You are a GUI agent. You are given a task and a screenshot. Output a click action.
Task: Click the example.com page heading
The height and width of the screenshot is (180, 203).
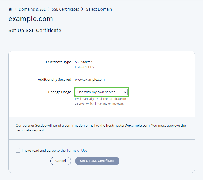coord(31,19)
